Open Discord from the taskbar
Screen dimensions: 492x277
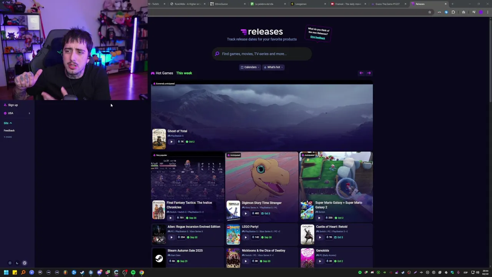99,272
